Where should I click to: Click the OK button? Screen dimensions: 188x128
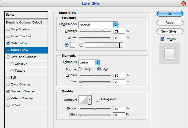click(170, 14)
